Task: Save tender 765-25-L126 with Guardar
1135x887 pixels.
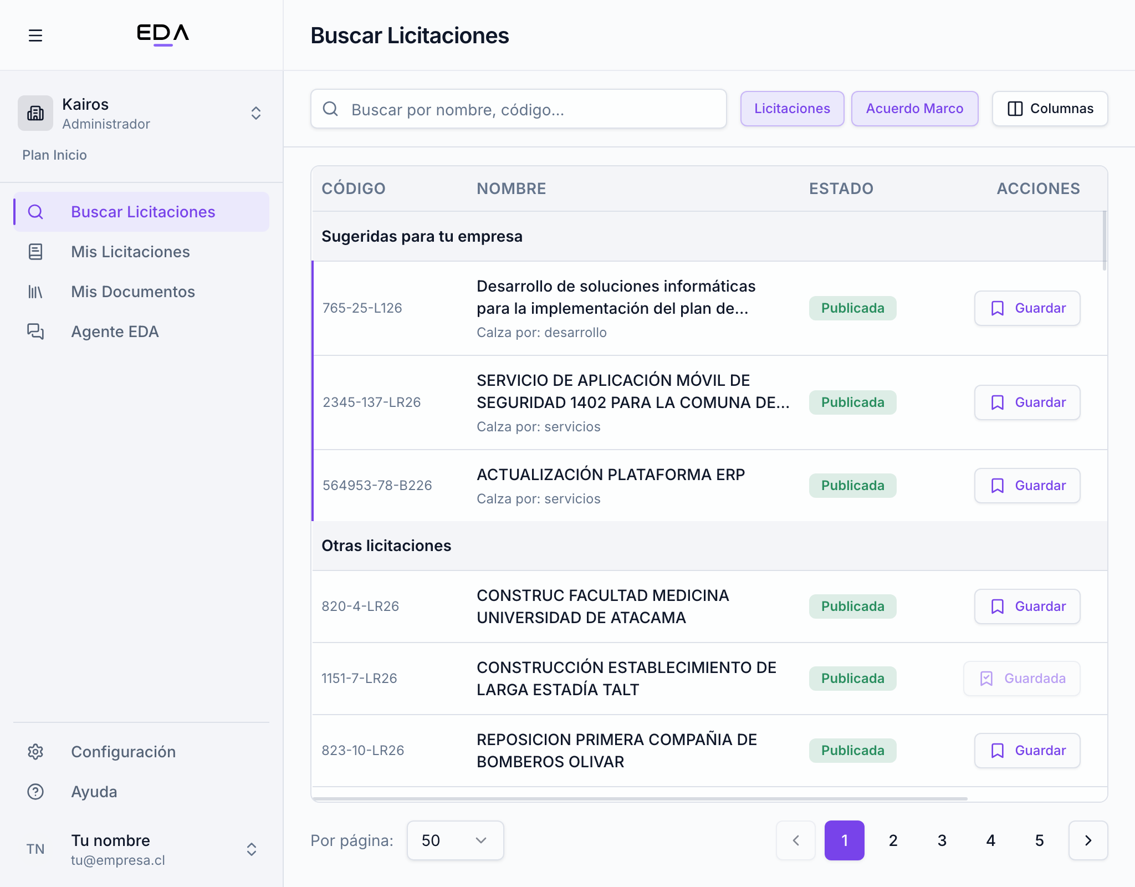Action: pos(1027,308)
